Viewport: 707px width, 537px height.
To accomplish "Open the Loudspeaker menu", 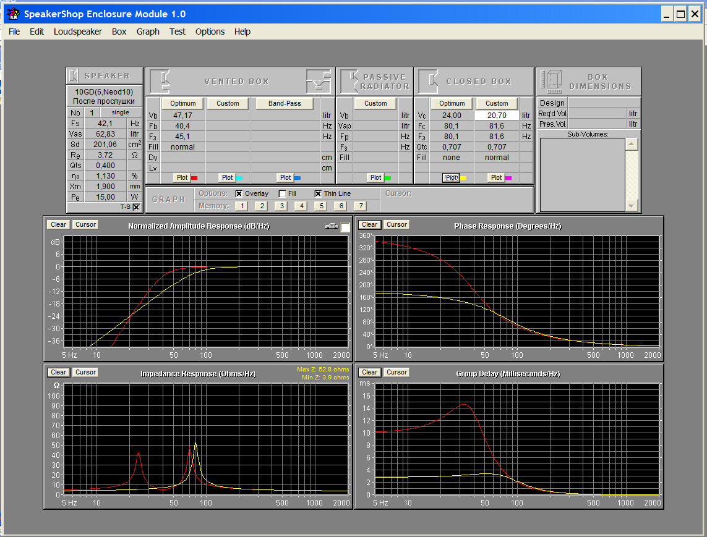I will click(78, 32).
